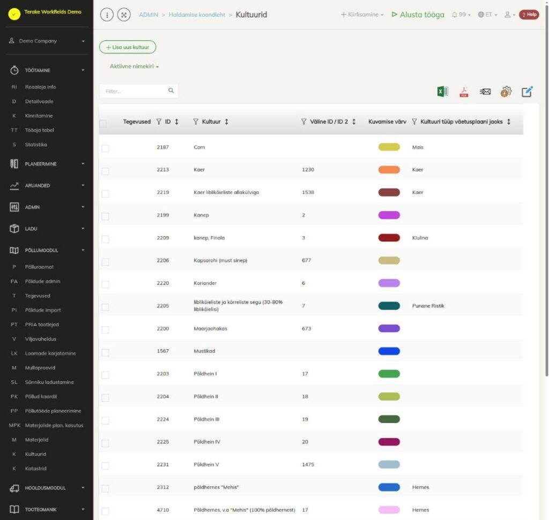Go to Katastrid menu item

coord(35,469)
